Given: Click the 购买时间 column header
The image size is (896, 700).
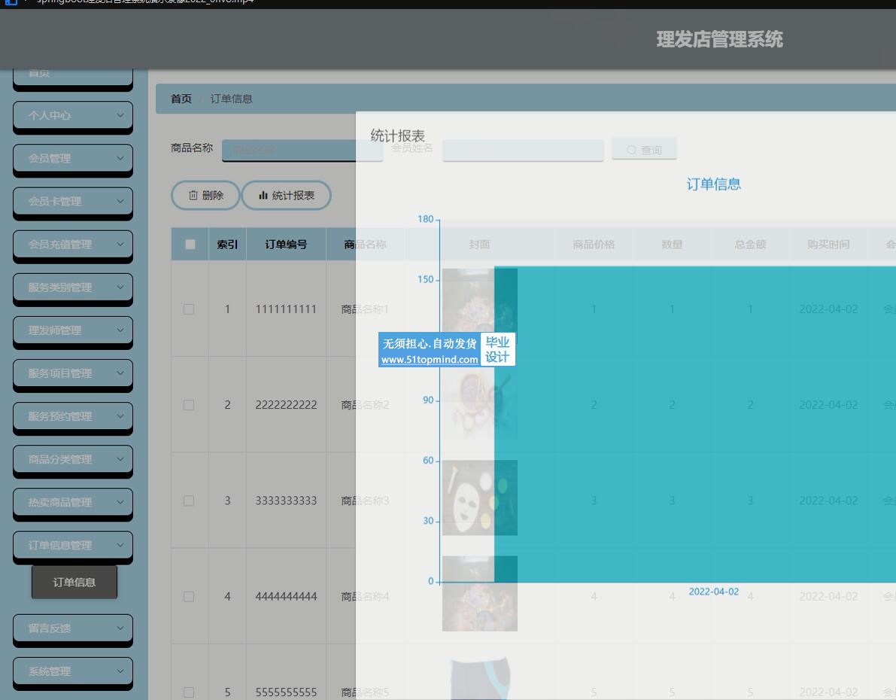Looking at the screenshot, I should (x=828, y=245).
